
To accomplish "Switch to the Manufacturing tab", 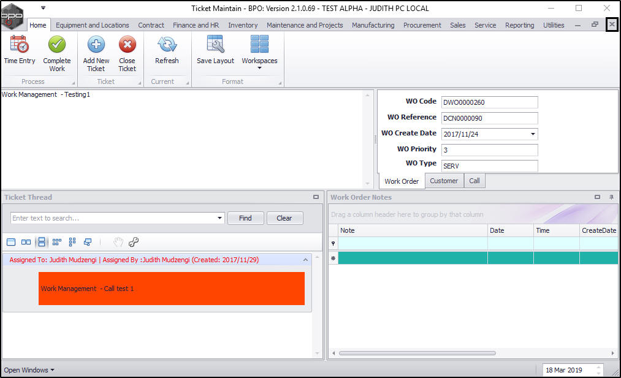I will 373,25.
